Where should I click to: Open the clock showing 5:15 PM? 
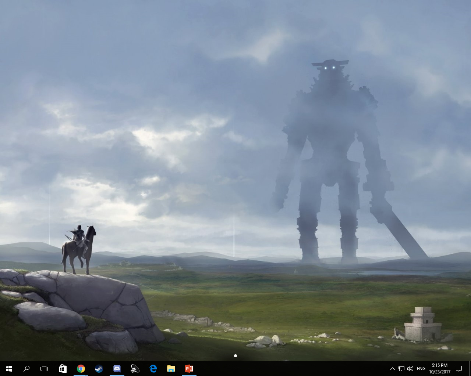click(440, 369)
